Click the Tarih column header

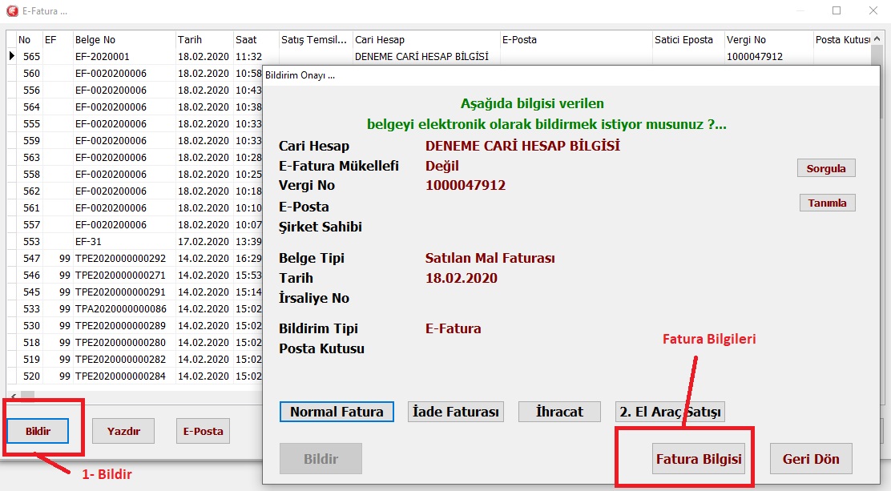point(204,39)
